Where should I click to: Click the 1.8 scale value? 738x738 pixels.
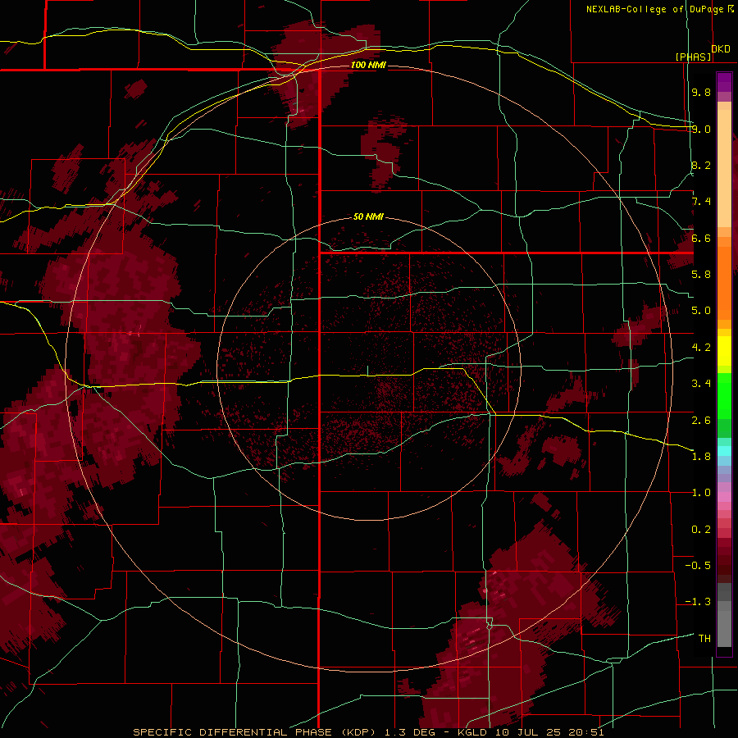tap(701, 457)
